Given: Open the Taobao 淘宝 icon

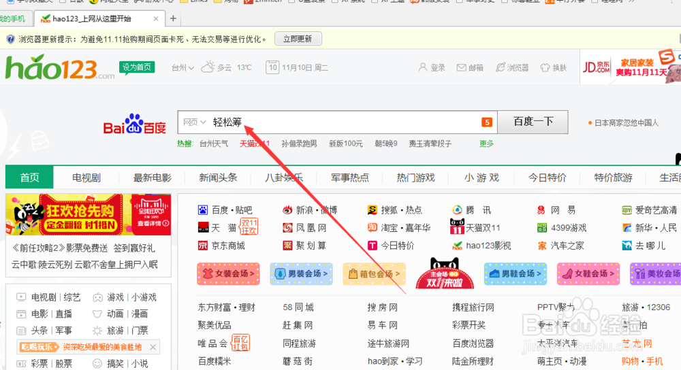Looking at the screenshot, I should click(373, 228).
